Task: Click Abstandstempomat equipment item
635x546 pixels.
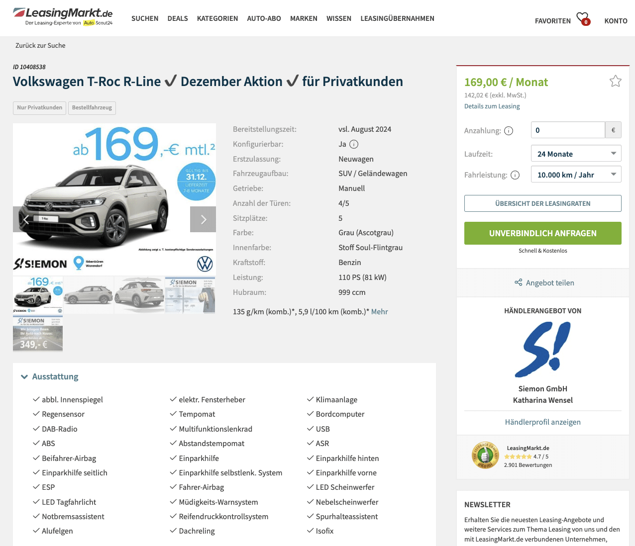Action: click(x=212, y=443)
